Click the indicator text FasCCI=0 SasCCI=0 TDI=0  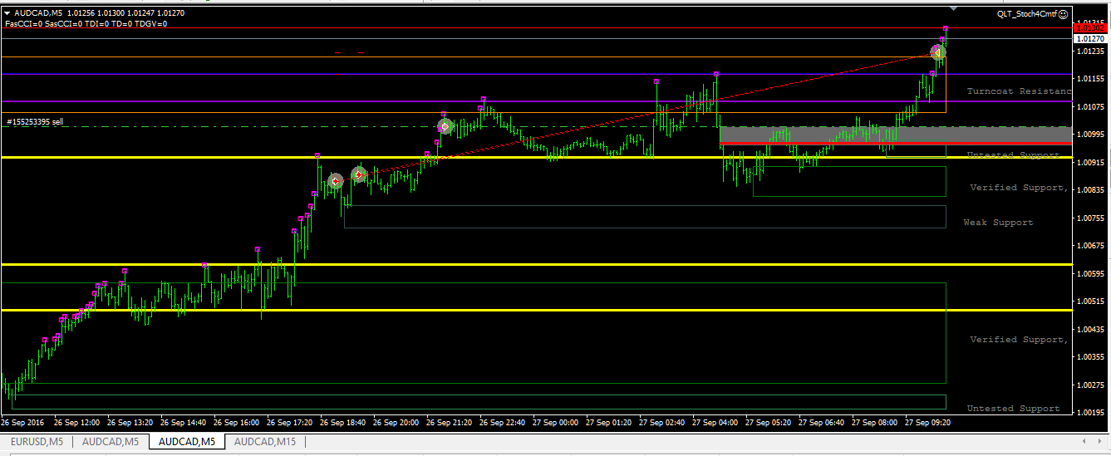86,24
